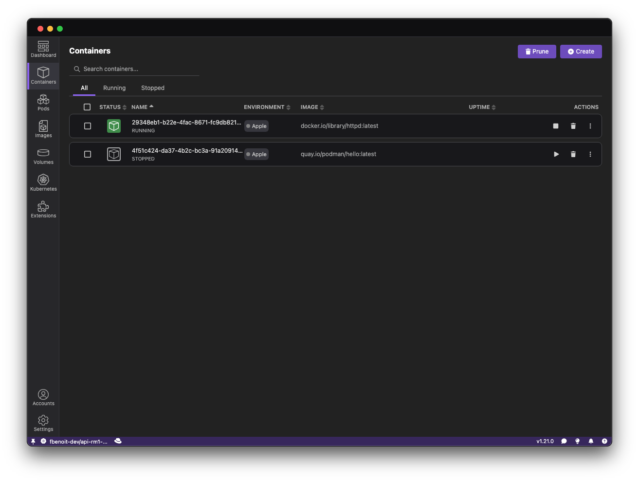Click the Create container button
The image size is (639, 482).
tap(581, 52)
